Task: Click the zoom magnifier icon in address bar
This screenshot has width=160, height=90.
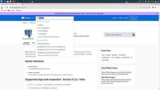Action: pyautogui.click(x=144, y=7)
